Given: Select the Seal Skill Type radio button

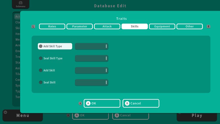Looking at the screenshot, I should coord(41,58).
